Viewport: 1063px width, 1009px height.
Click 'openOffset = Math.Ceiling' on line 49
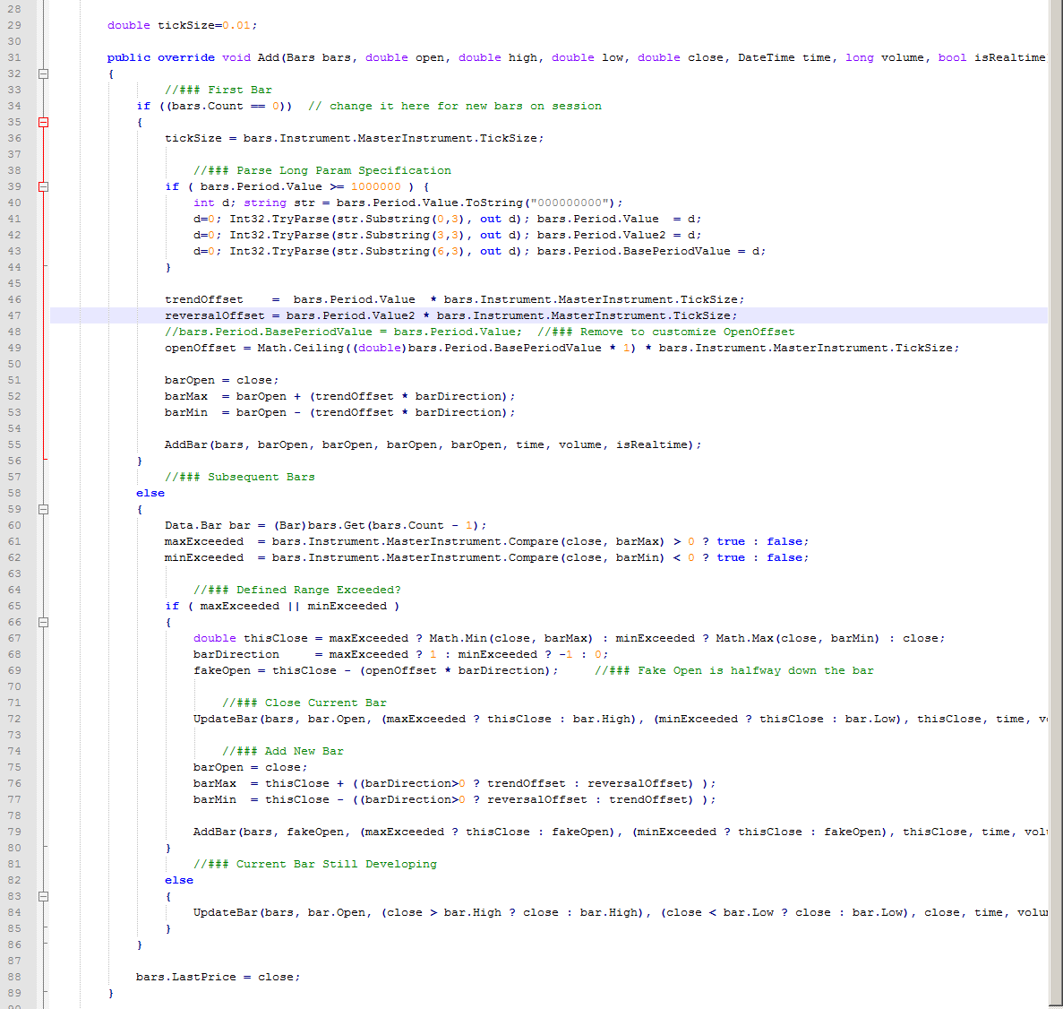click(255, 348)
